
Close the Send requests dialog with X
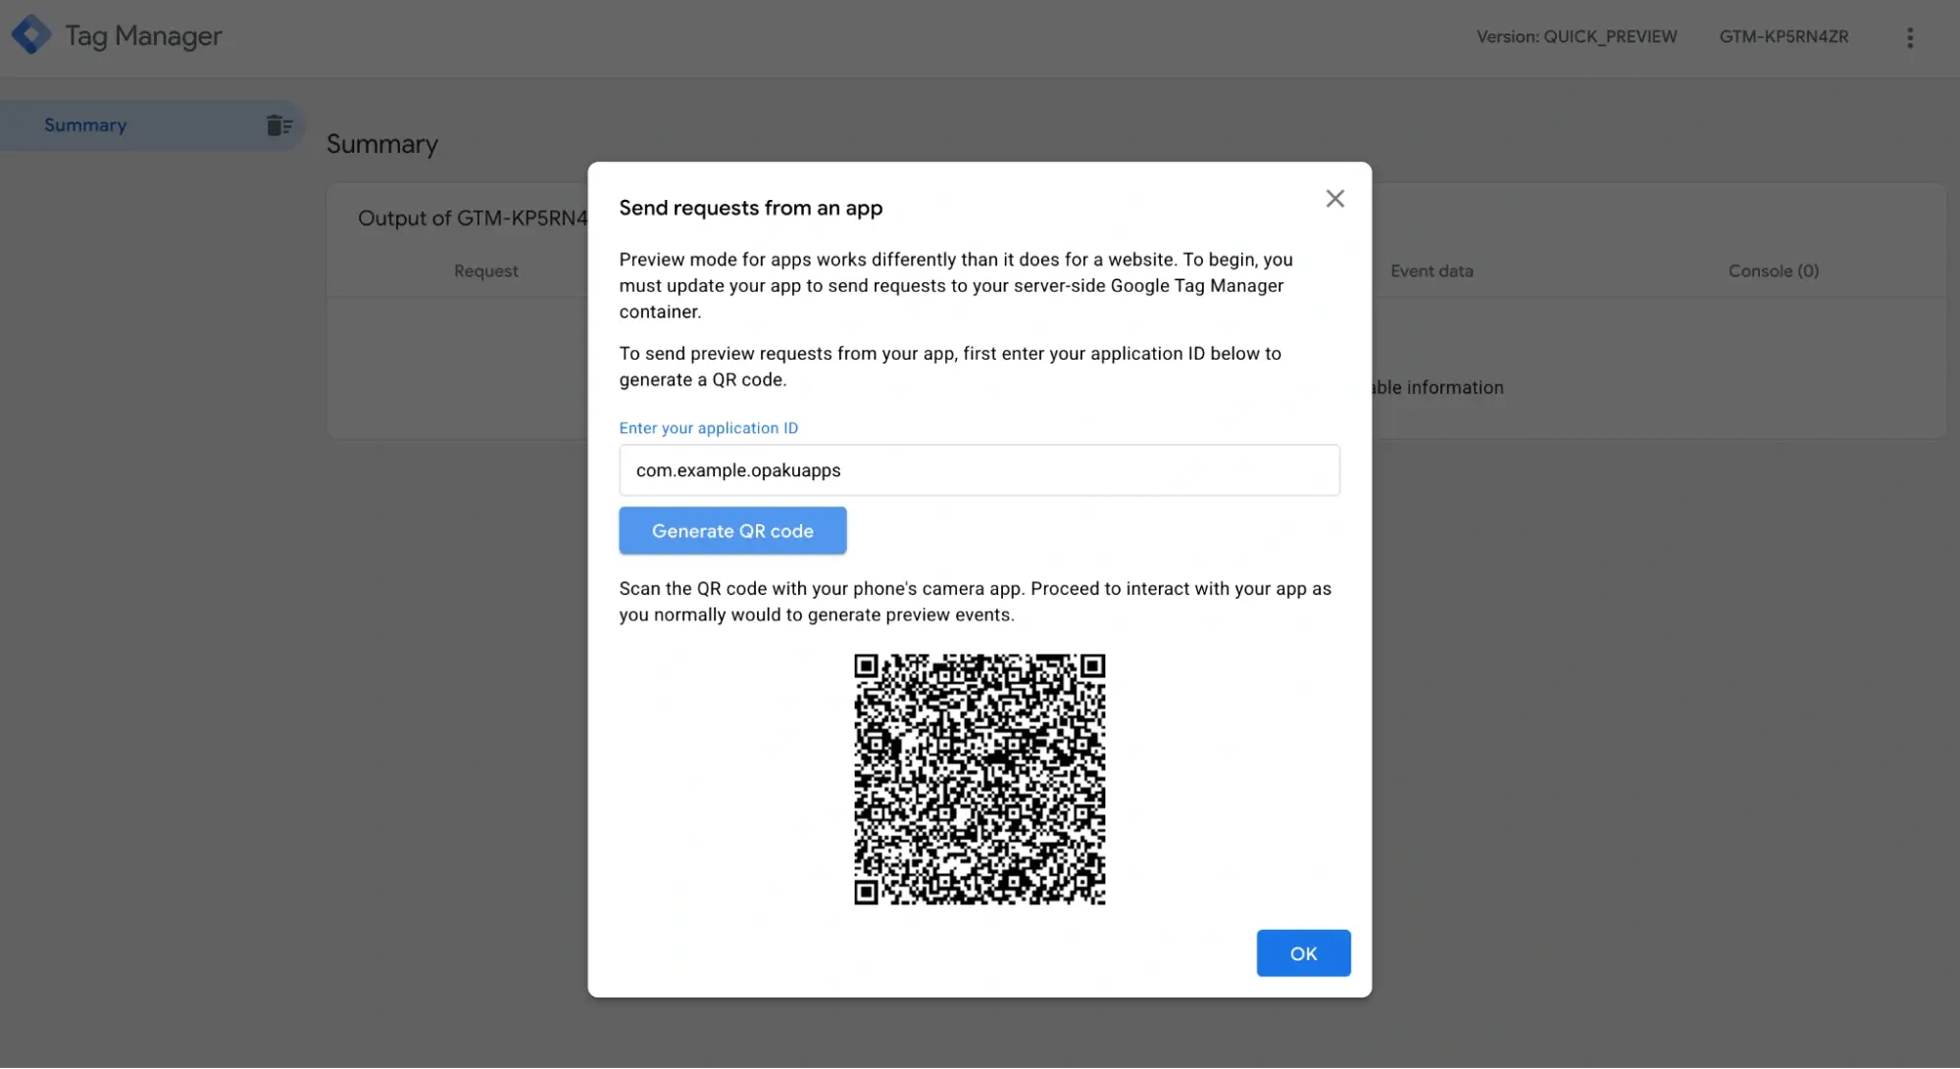pos(1334,199)
